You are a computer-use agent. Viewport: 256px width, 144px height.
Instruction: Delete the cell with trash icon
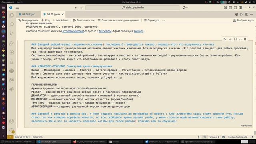245,39
